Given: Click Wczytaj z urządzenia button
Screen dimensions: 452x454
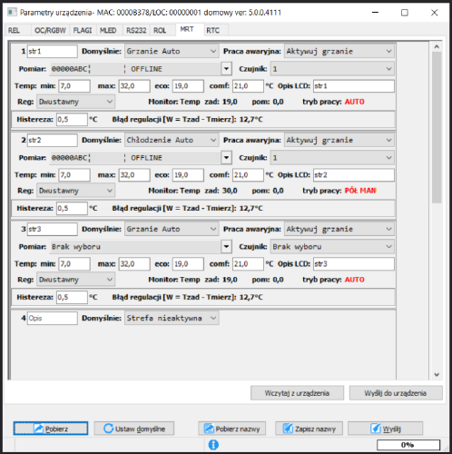Looking at the screenshot, I should point(297,393).
